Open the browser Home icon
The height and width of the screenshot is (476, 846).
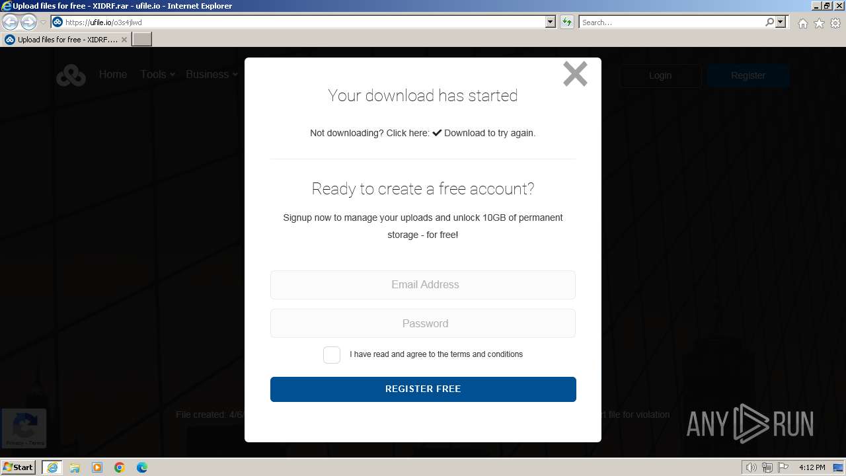click(802, 23)
